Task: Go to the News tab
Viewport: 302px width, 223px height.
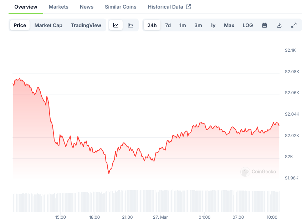Action: click(x=87, y=7)
